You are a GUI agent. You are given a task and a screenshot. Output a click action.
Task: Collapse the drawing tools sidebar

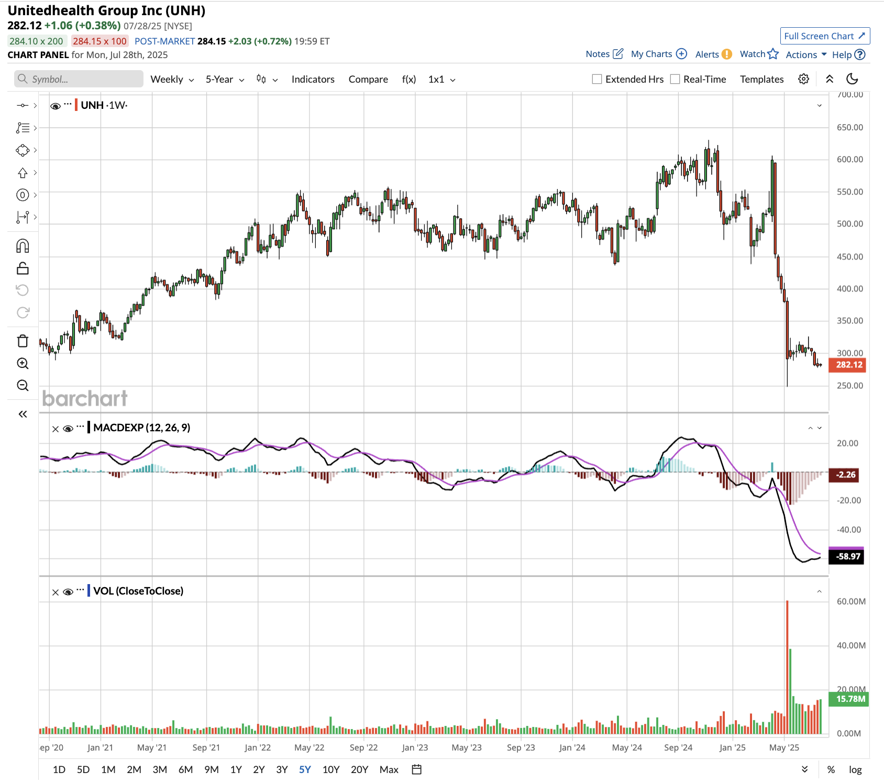(x=23, y=414)
